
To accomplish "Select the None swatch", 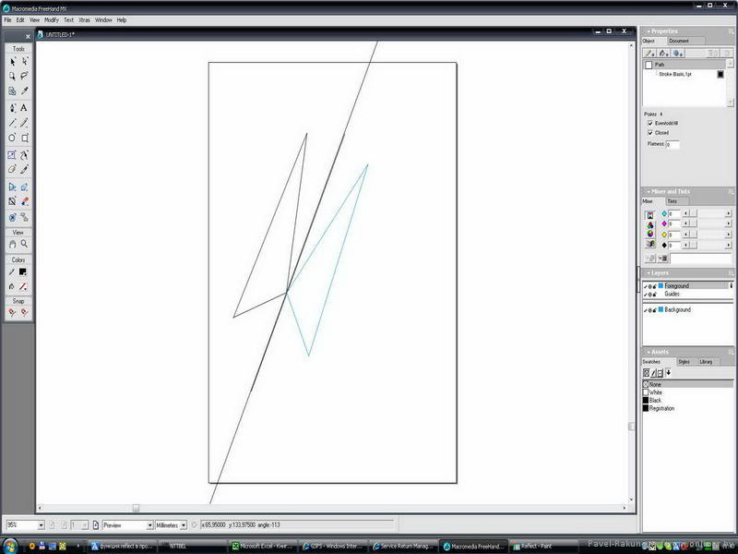I will pos(687,384).
